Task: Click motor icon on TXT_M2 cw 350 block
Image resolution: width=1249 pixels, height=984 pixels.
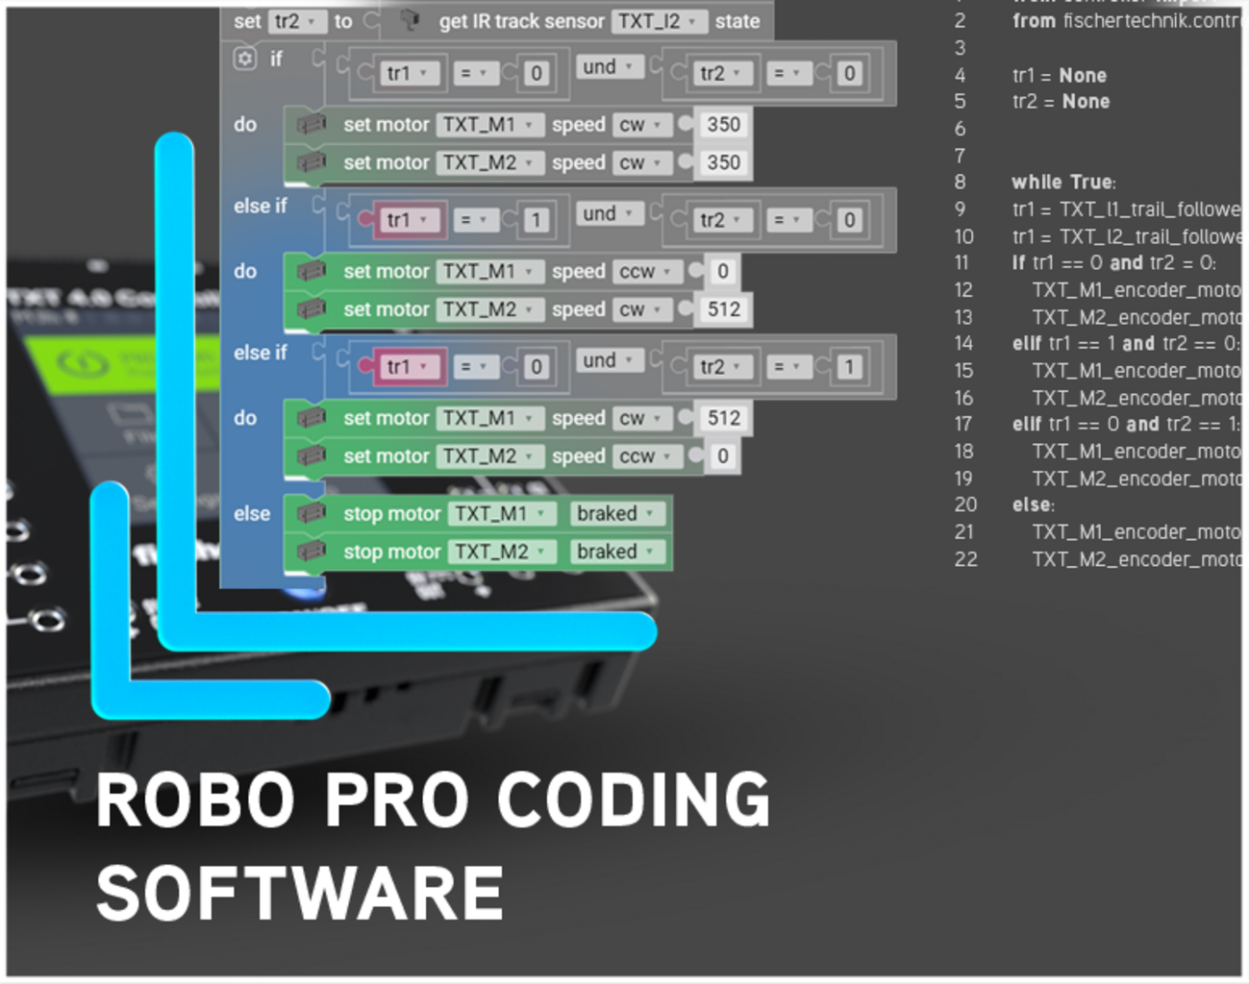Action: (x=311, y=163)
